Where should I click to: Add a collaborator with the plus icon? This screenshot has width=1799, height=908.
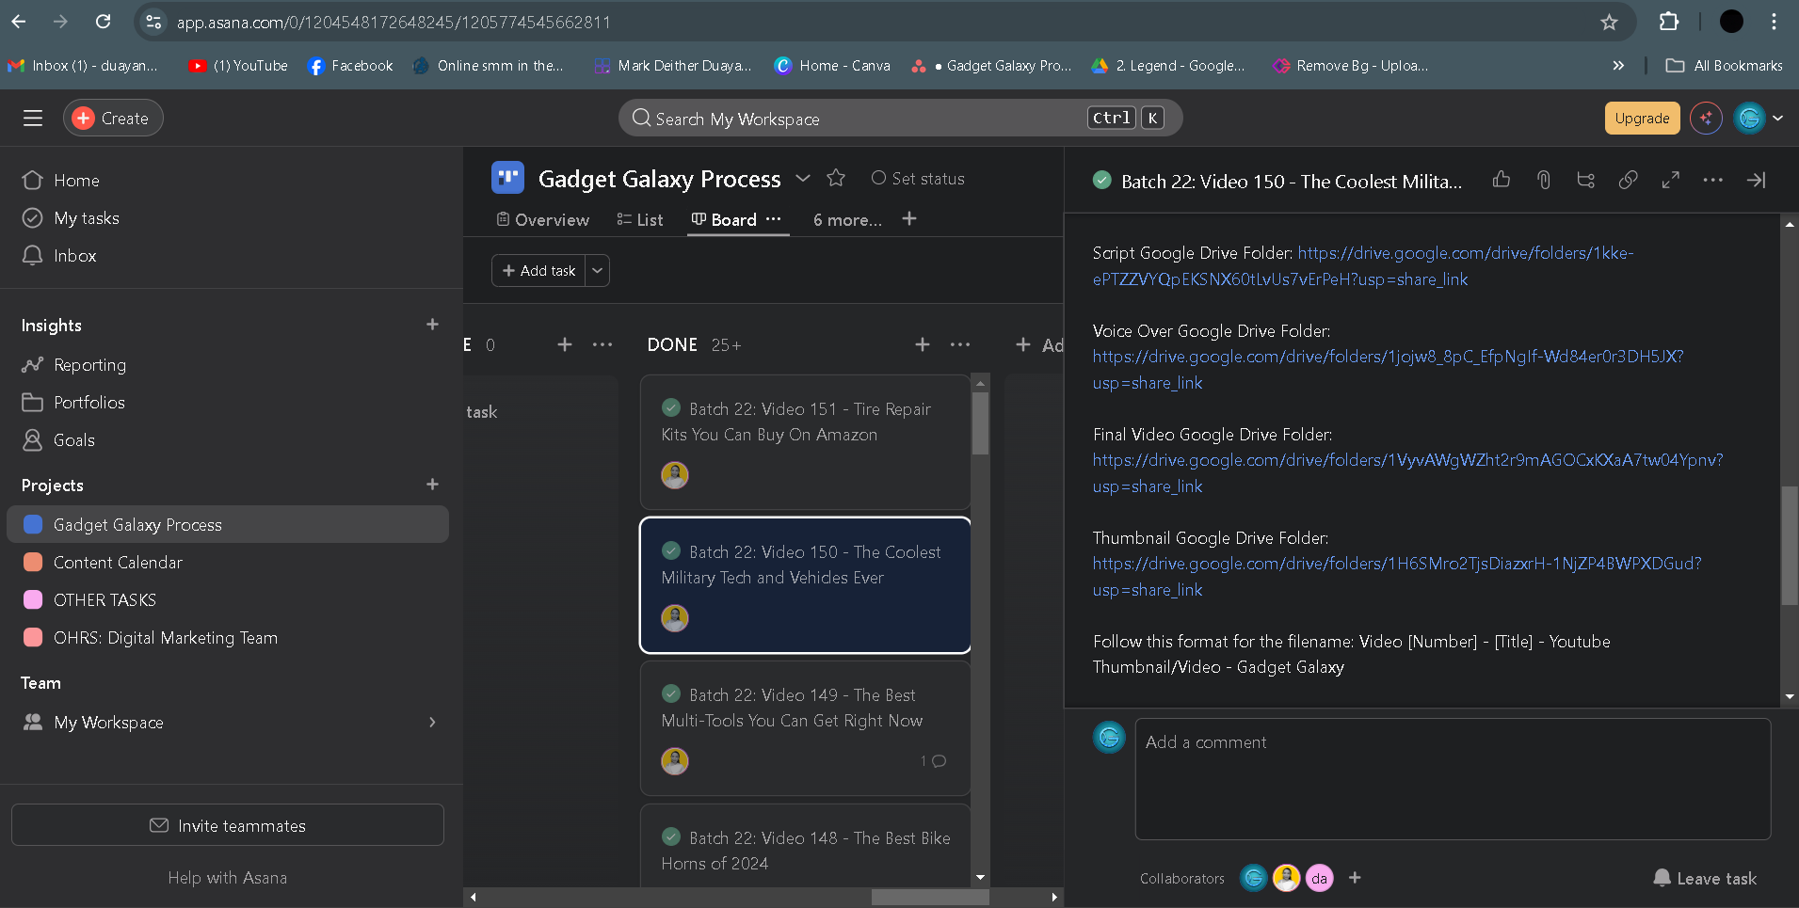click(x=1355, y=878)
